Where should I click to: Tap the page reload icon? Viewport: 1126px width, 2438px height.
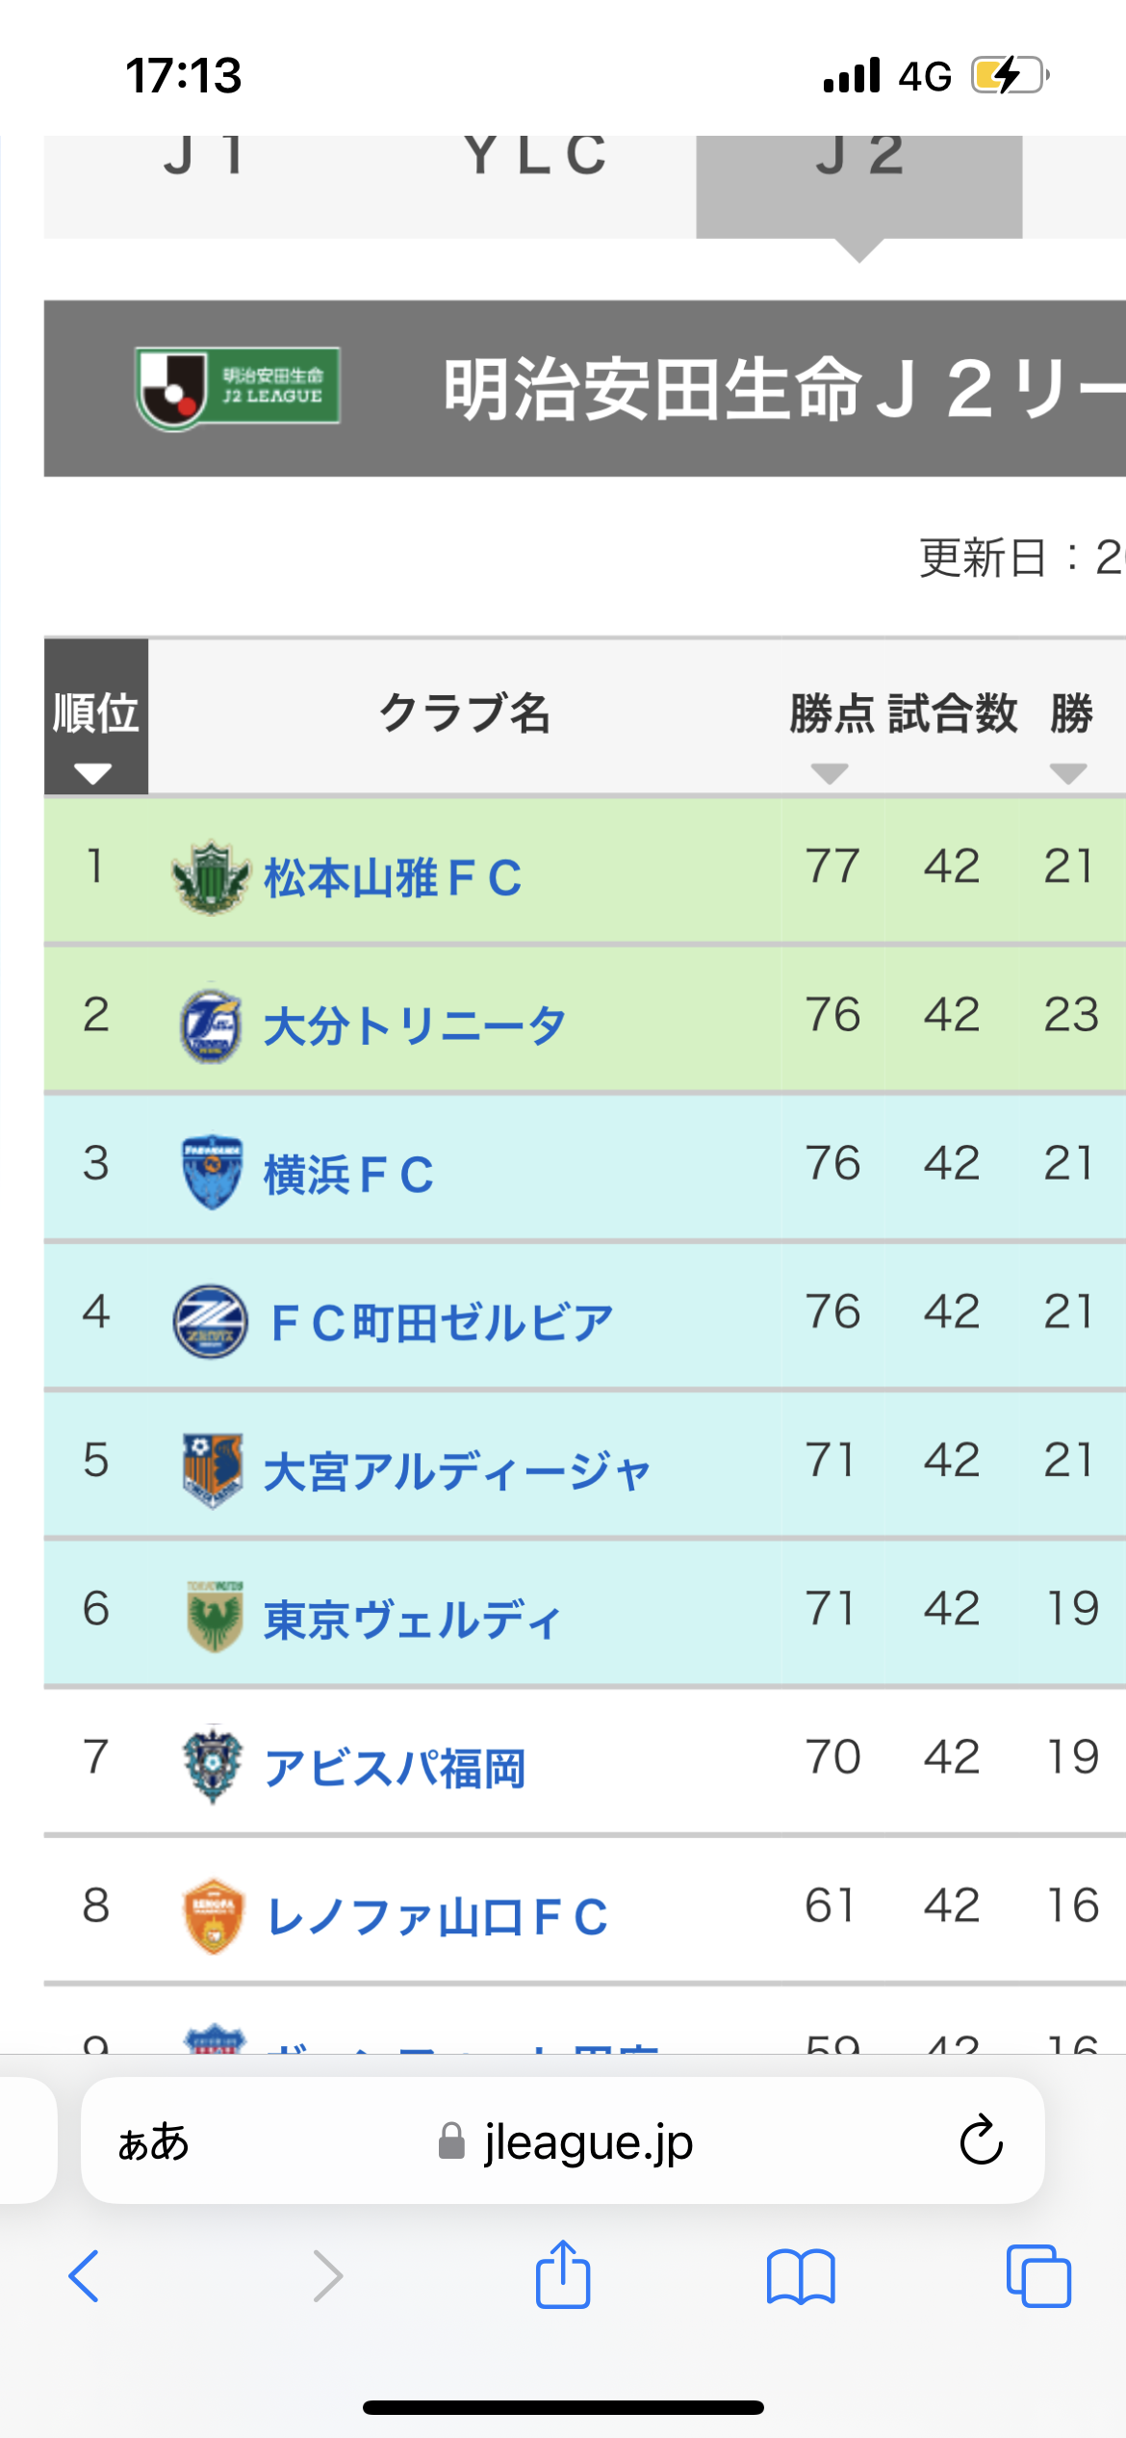point(981,2140)
